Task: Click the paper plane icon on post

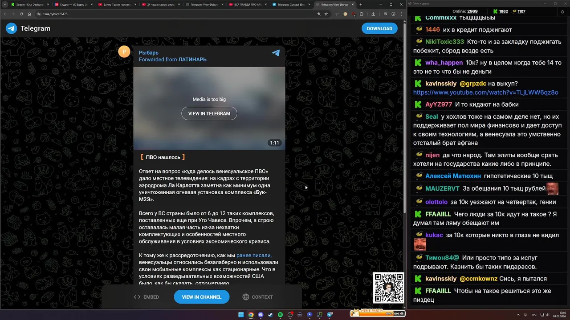Action: [276, 53]
